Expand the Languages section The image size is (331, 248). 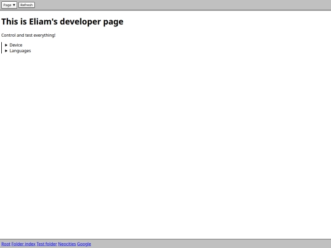18,51
